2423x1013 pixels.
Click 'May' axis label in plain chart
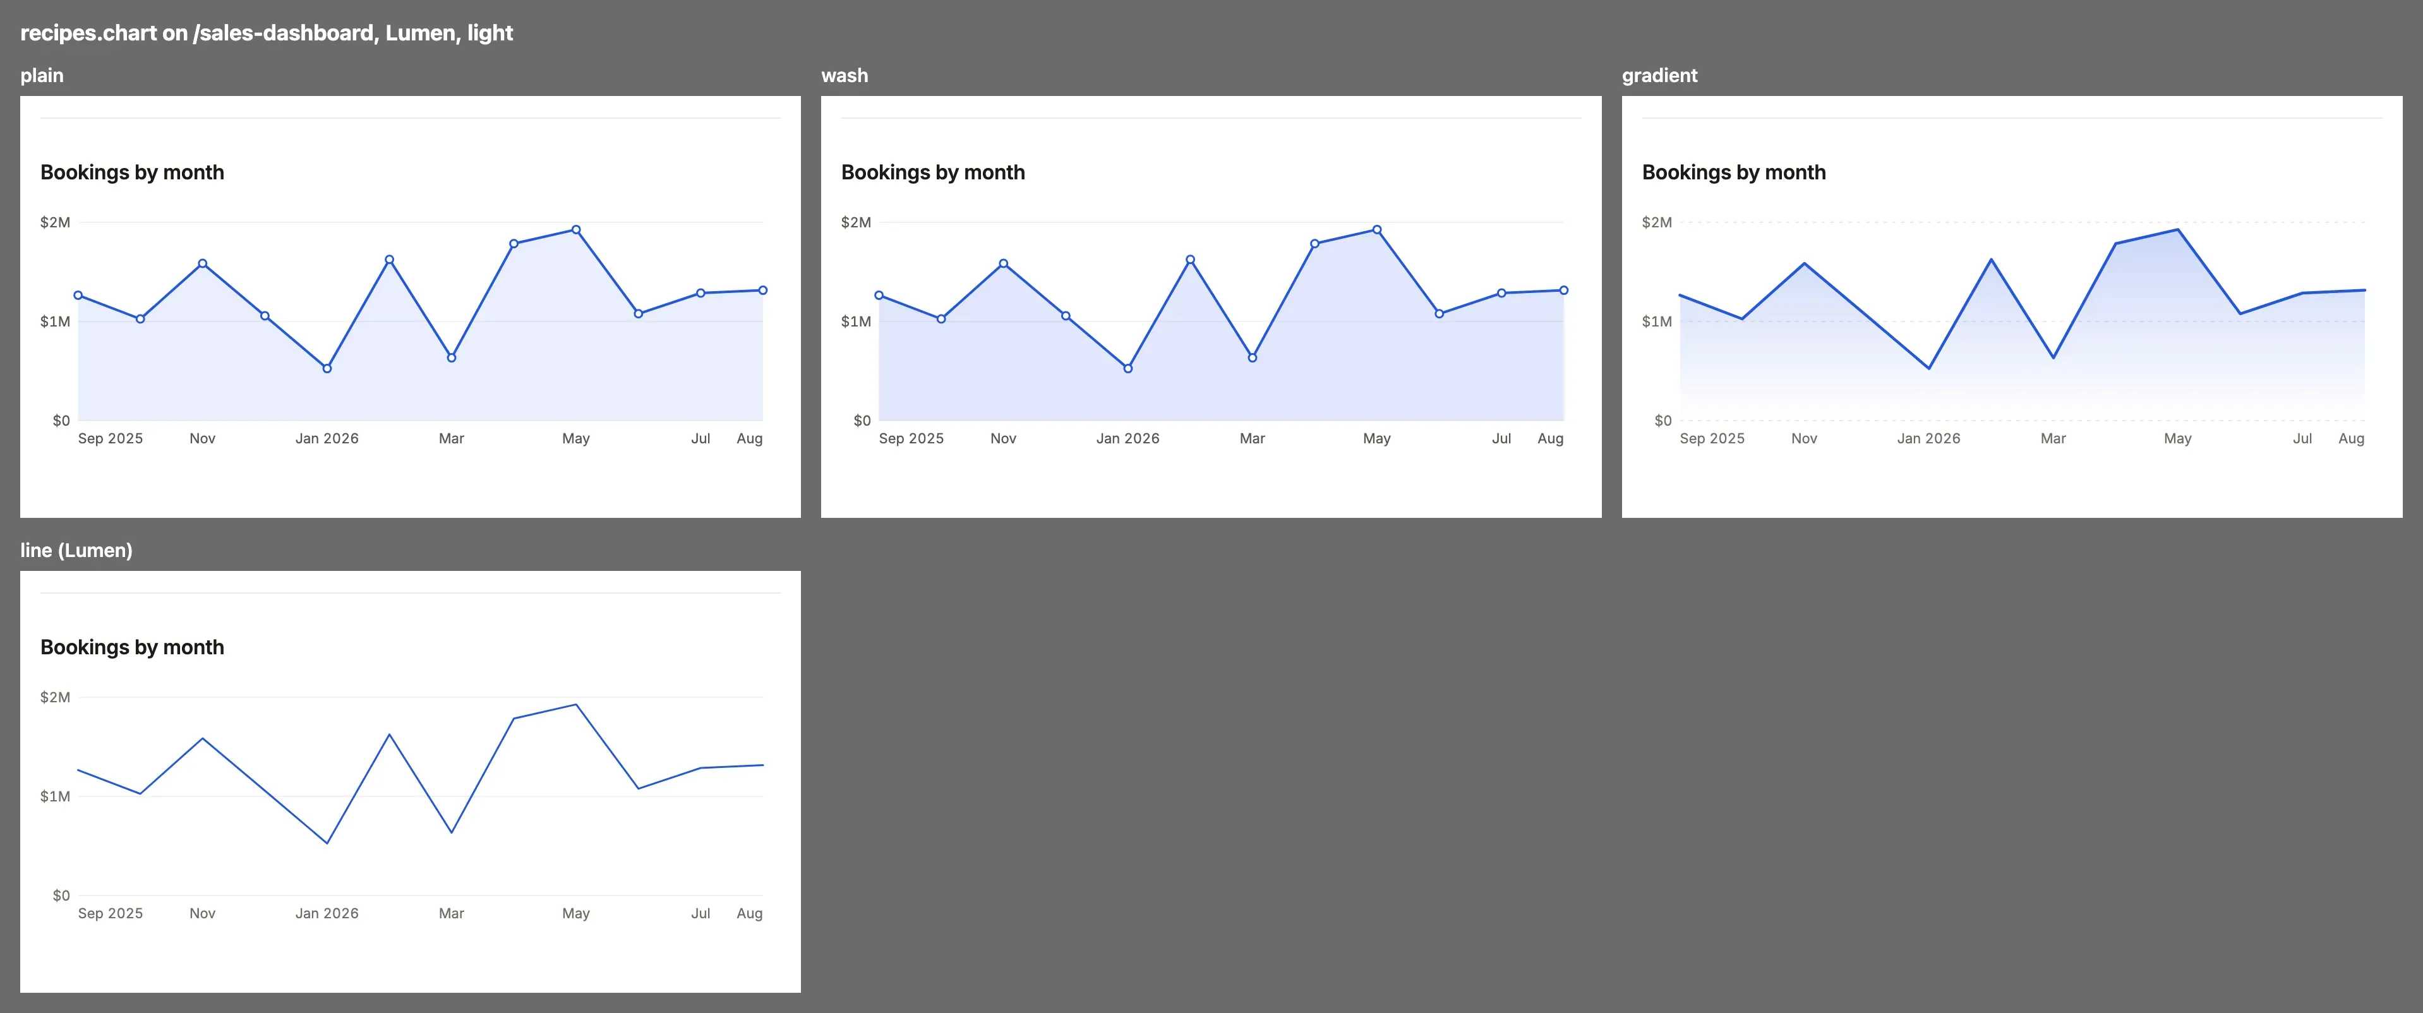point(575,438)
